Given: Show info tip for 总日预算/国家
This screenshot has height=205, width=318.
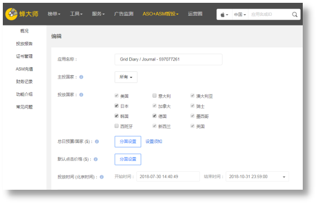Looking at the screenshot, I should (x=97, y=142).
